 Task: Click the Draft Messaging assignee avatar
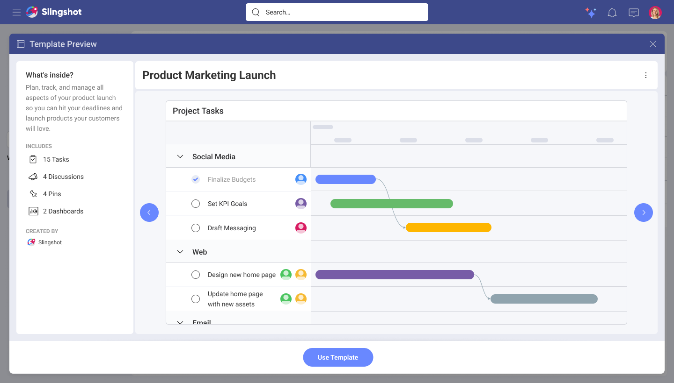(x=301, y=228)
